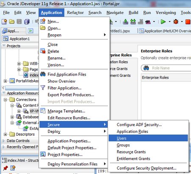Open the Application1 application selector
Image resolution: width=191 pixels, height=174 pixels.
[x=20, y=39]
